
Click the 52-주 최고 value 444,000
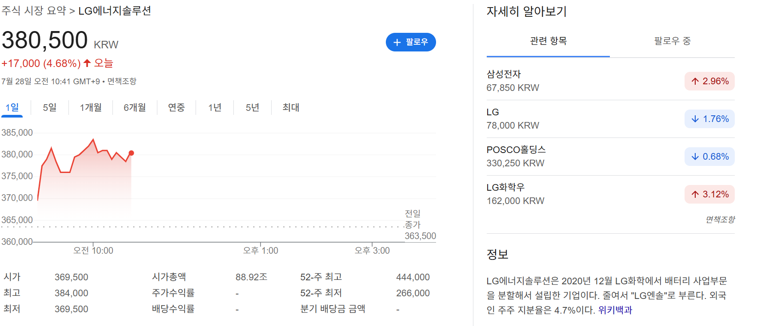click(413, 277)
